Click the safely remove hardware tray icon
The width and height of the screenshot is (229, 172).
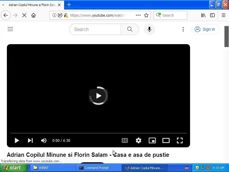[202, 168]
